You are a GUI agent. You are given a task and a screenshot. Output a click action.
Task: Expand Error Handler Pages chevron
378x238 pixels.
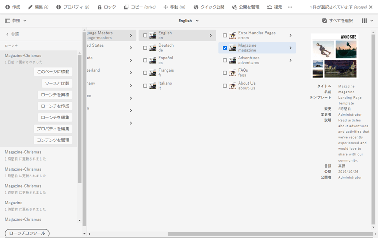(x=290, y=35)
